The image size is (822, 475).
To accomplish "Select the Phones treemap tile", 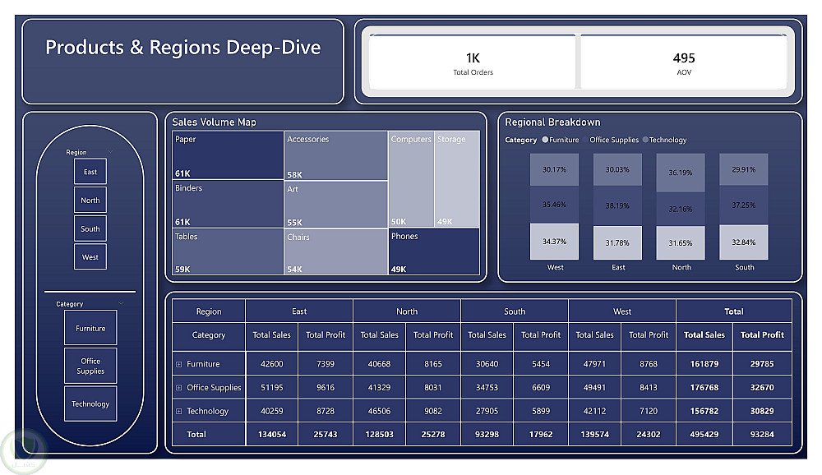I will 434,251.
